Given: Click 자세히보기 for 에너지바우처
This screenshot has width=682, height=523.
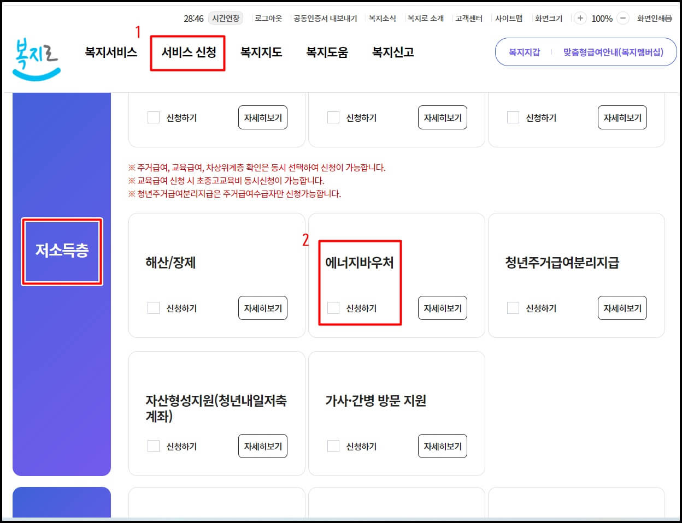Looking at the screenshot, I should point(443,308).
